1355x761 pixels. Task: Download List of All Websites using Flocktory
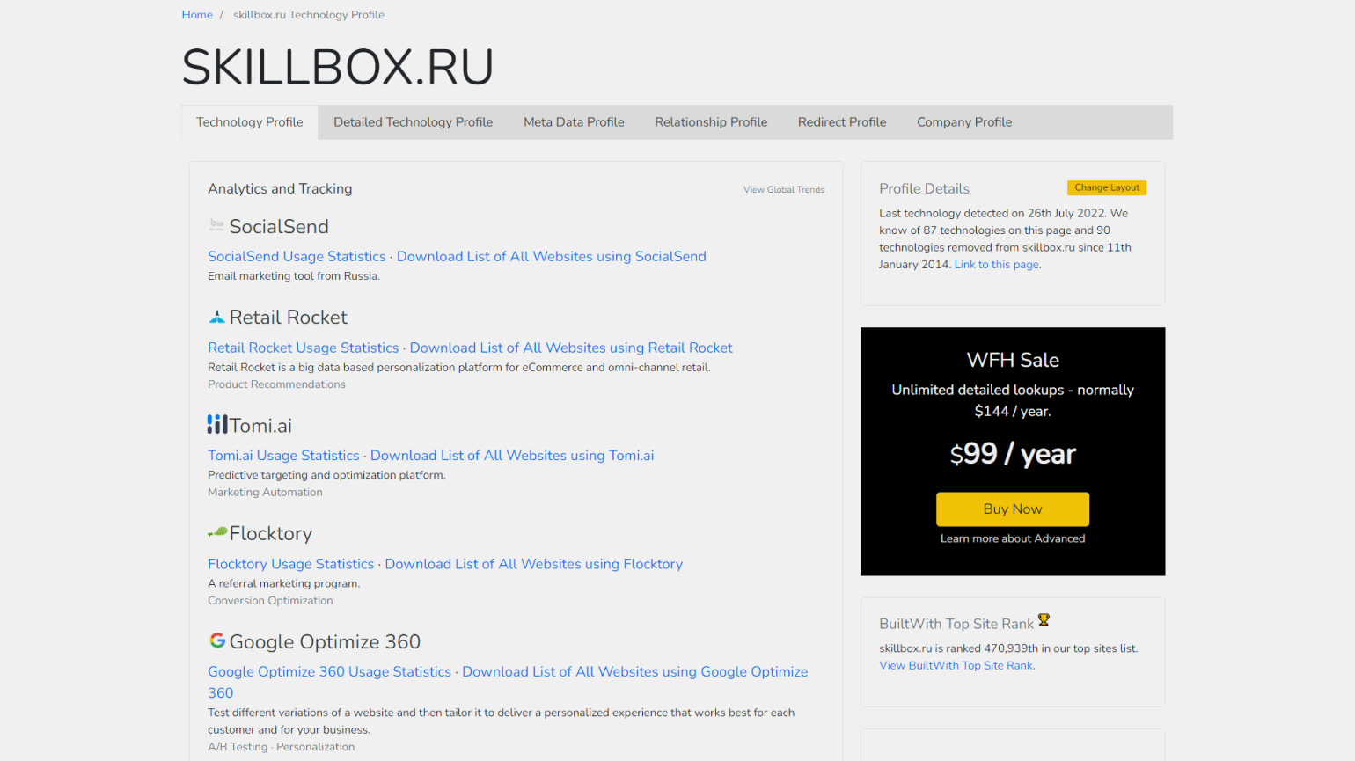(533, 564)
